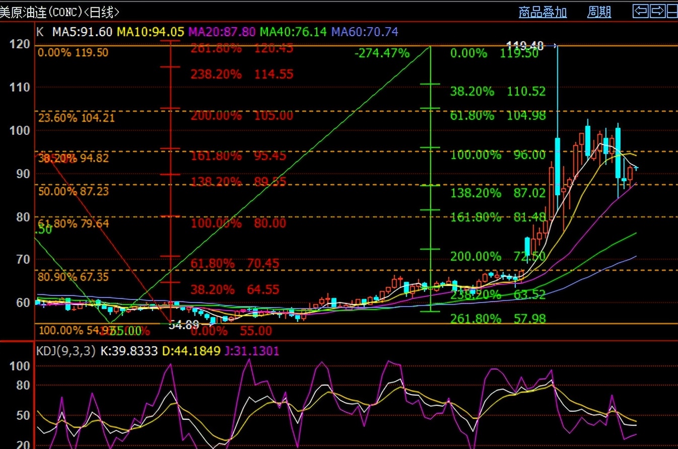Screen dimensions: 678x449
Task: Select red Fibonacci level 200.00% 105.00
Action: (x=242, y=115)
